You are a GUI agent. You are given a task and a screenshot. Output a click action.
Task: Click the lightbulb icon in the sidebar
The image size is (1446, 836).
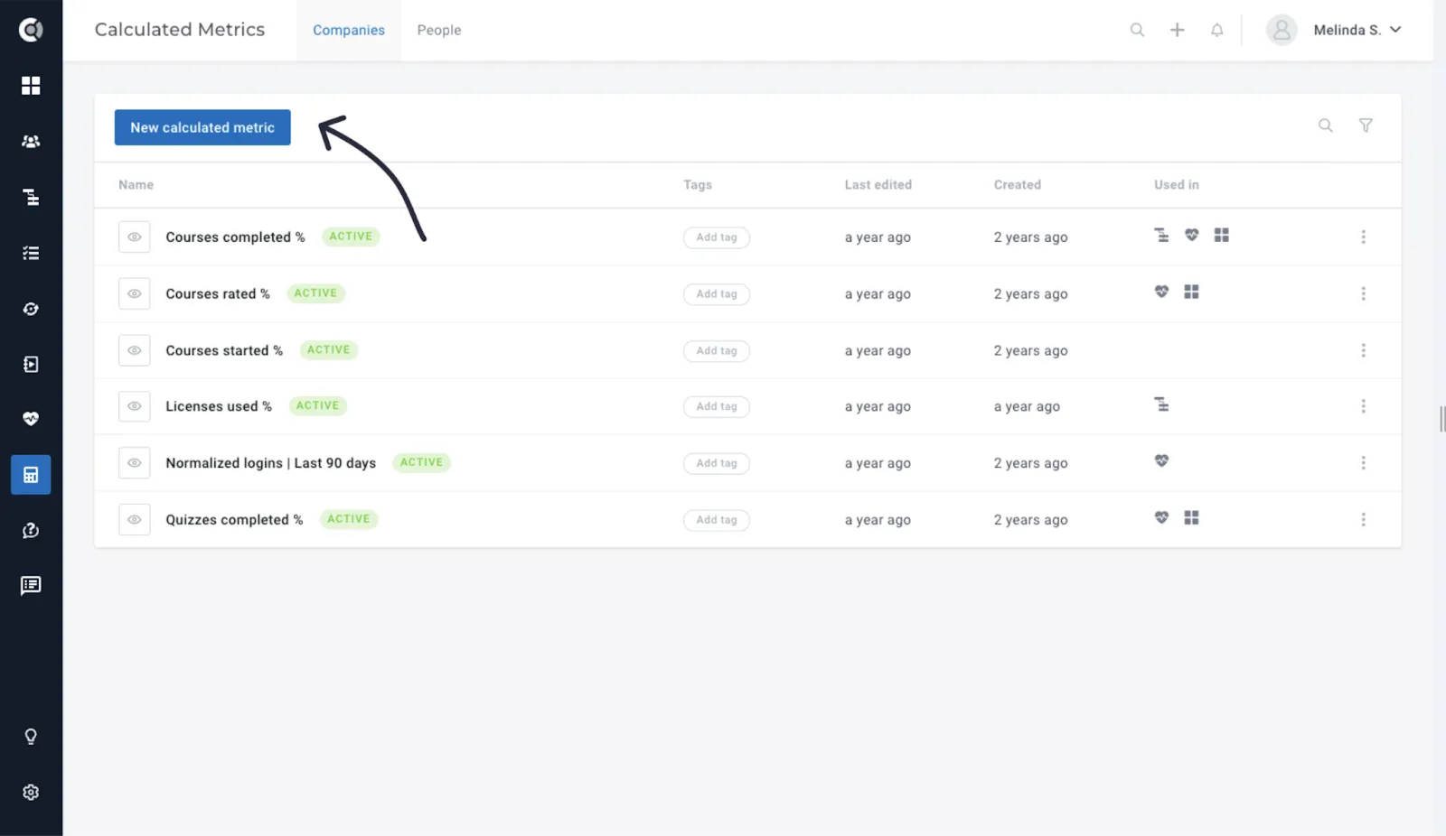(x=31, y=737)
